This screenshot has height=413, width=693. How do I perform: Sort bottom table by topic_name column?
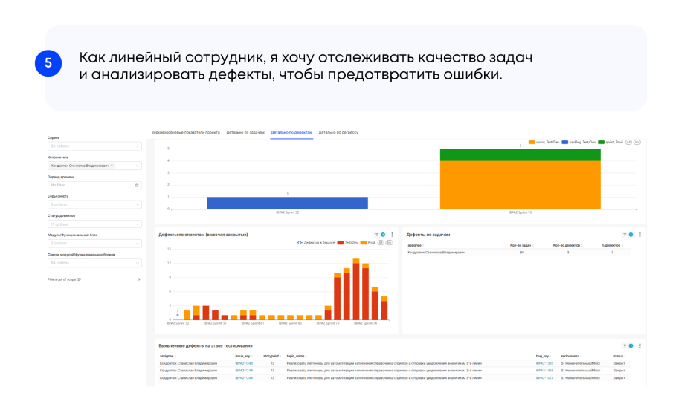coord(297,356)
